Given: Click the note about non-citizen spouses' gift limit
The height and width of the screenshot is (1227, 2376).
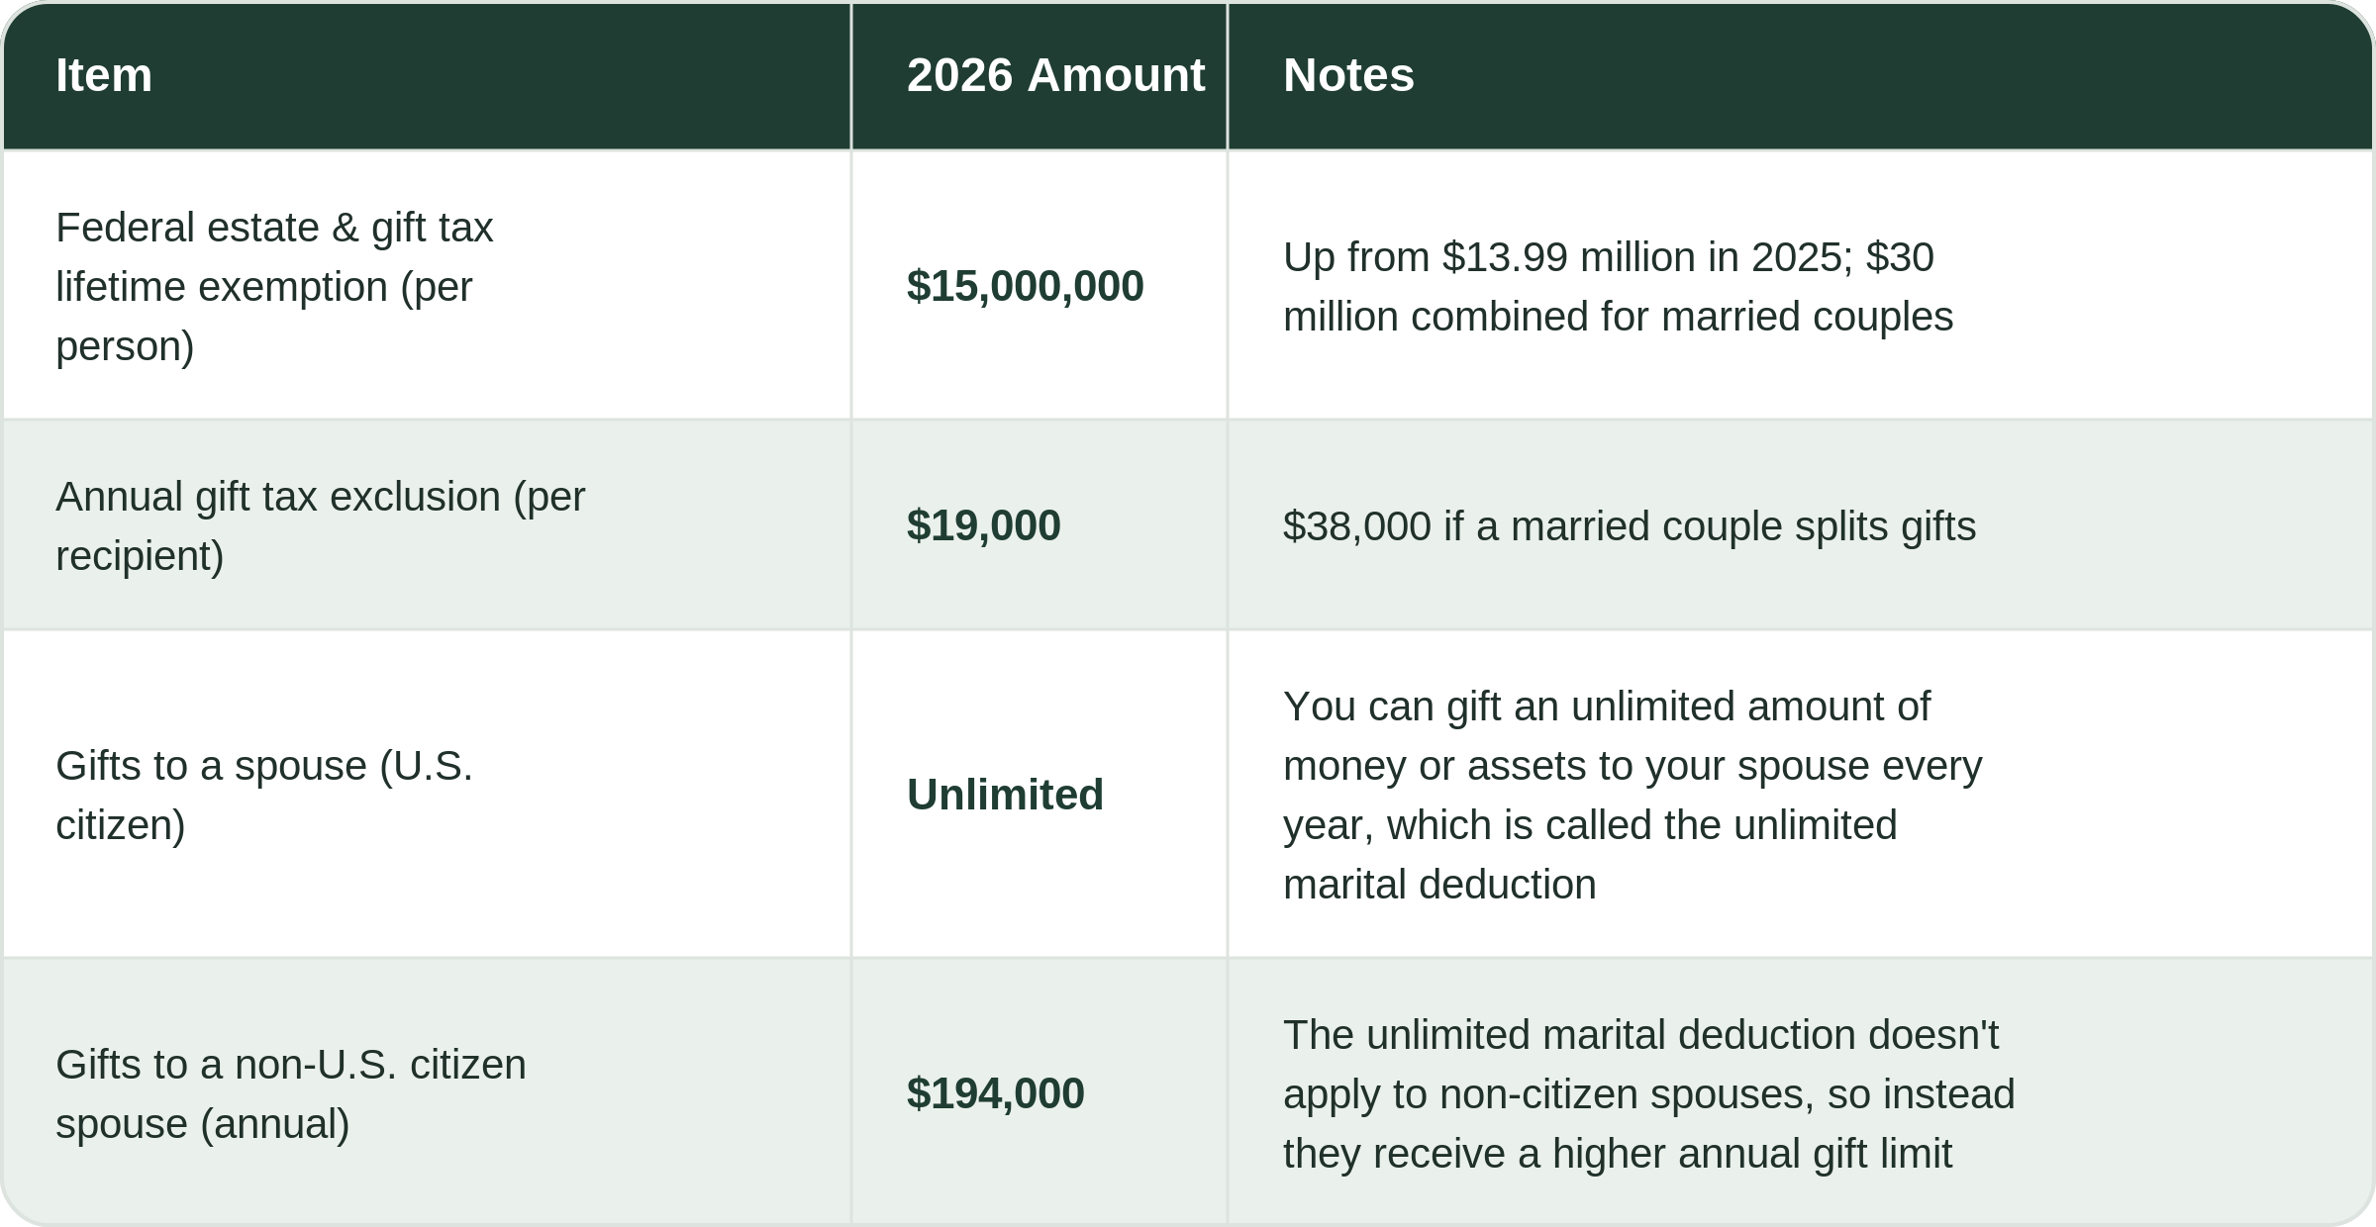Looking at the screenshot, I should point(1648,1094).
